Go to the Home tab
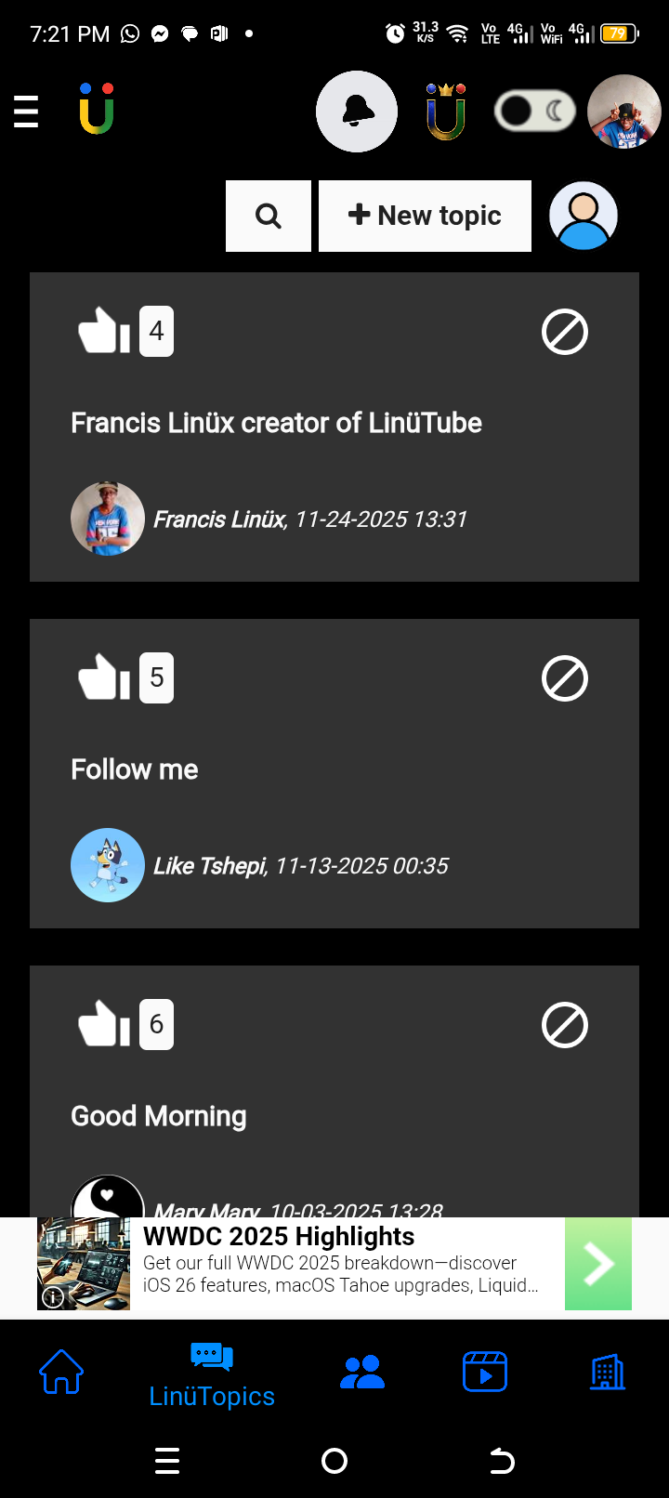 pyautogui.click(x=61, y=1372)
